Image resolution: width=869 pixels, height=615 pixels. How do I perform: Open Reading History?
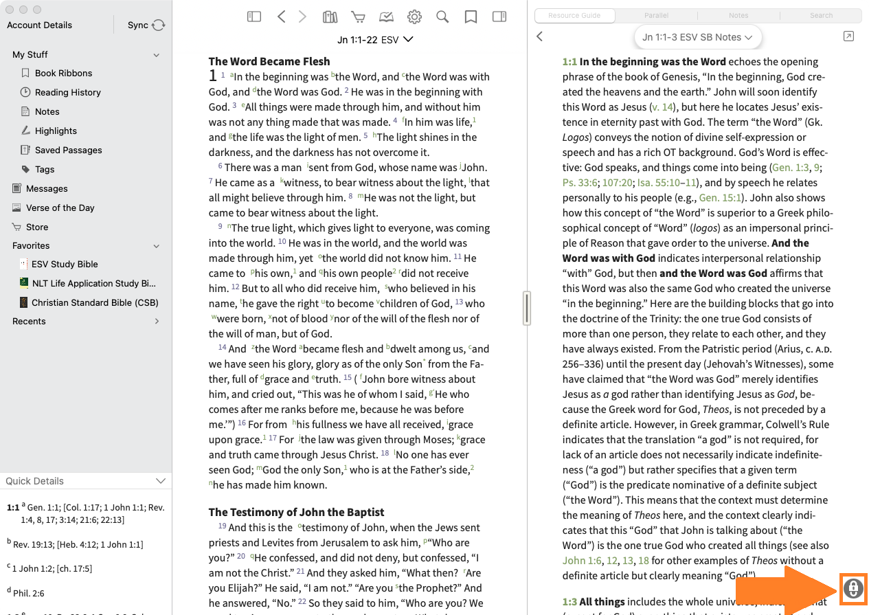pyautogui.click(x=67, y=92)
